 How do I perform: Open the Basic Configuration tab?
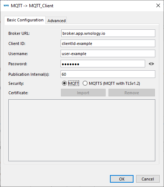25,20
